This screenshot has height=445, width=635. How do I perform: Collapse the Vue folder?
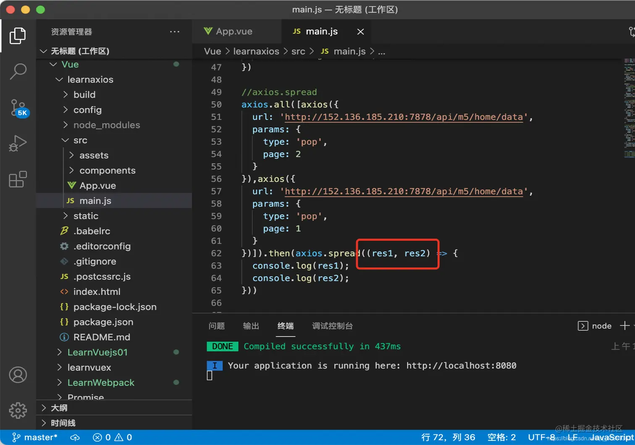114,65
